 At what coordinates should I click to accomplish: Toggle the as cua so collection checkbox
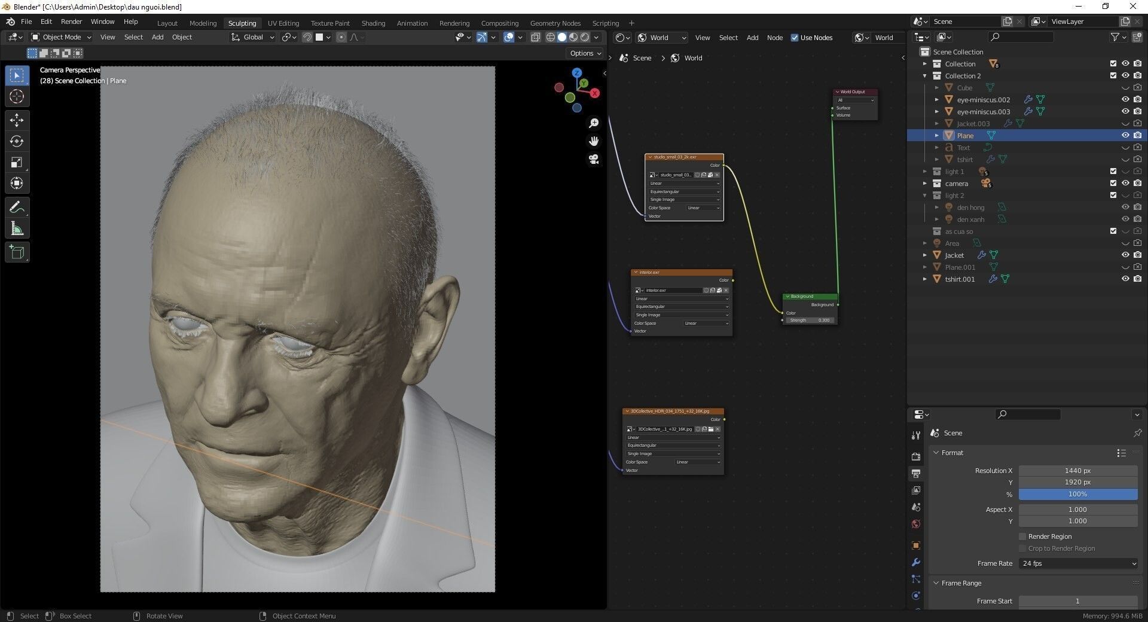point(1113,231)
